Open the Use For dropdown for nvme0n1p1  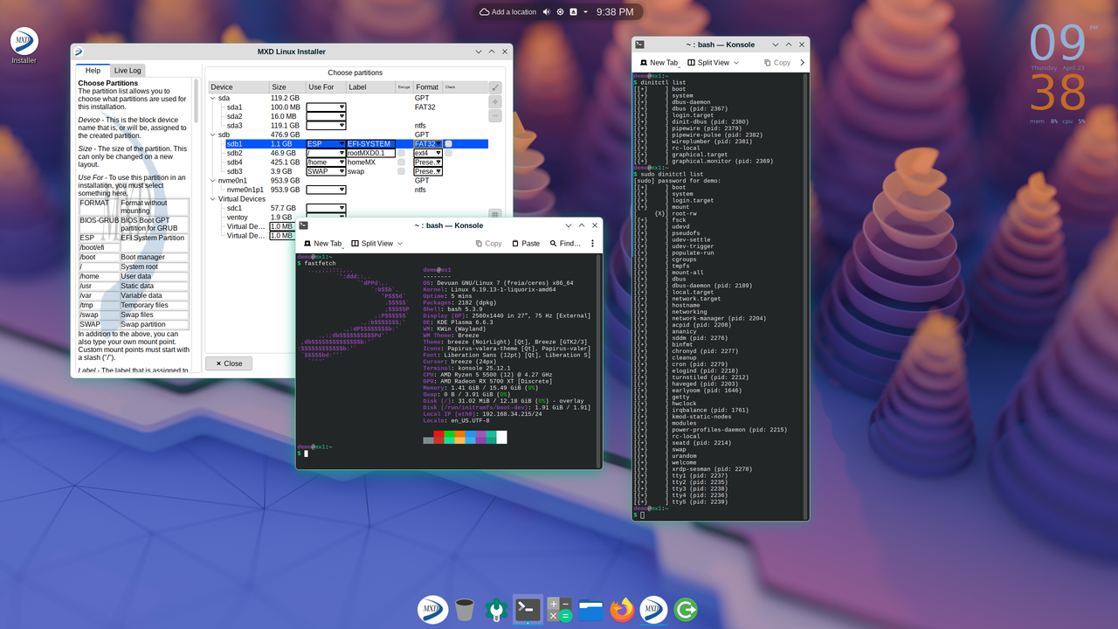click(x=326, y=190)
